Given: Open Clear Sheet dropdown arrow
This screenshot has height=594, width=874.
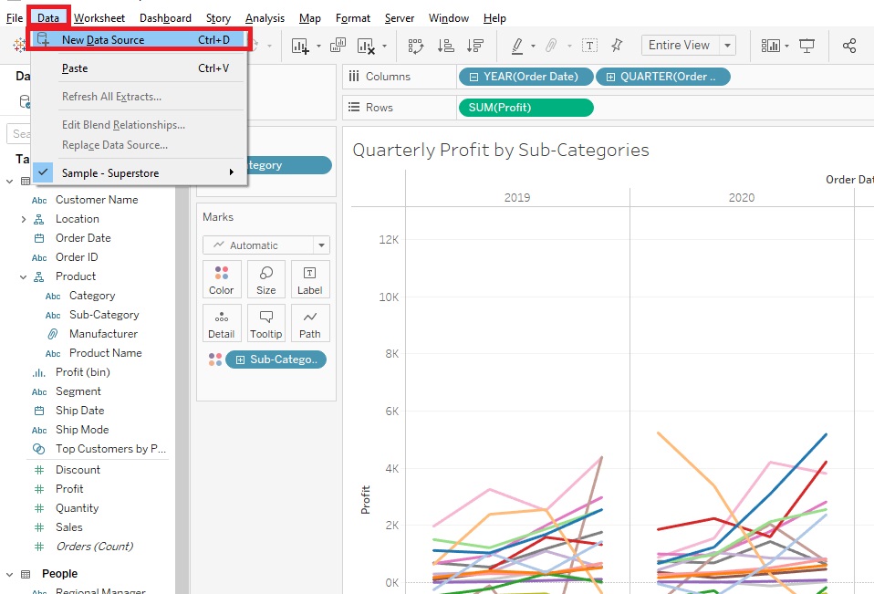Looking at the screenshot, I should (384, 46).
